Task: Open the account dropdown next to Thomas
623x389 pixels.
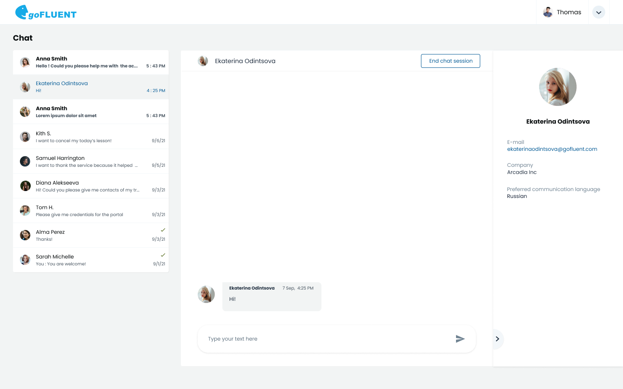Action: pos(598,12)
